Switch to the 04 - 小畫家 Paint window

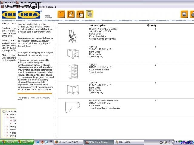129,142
